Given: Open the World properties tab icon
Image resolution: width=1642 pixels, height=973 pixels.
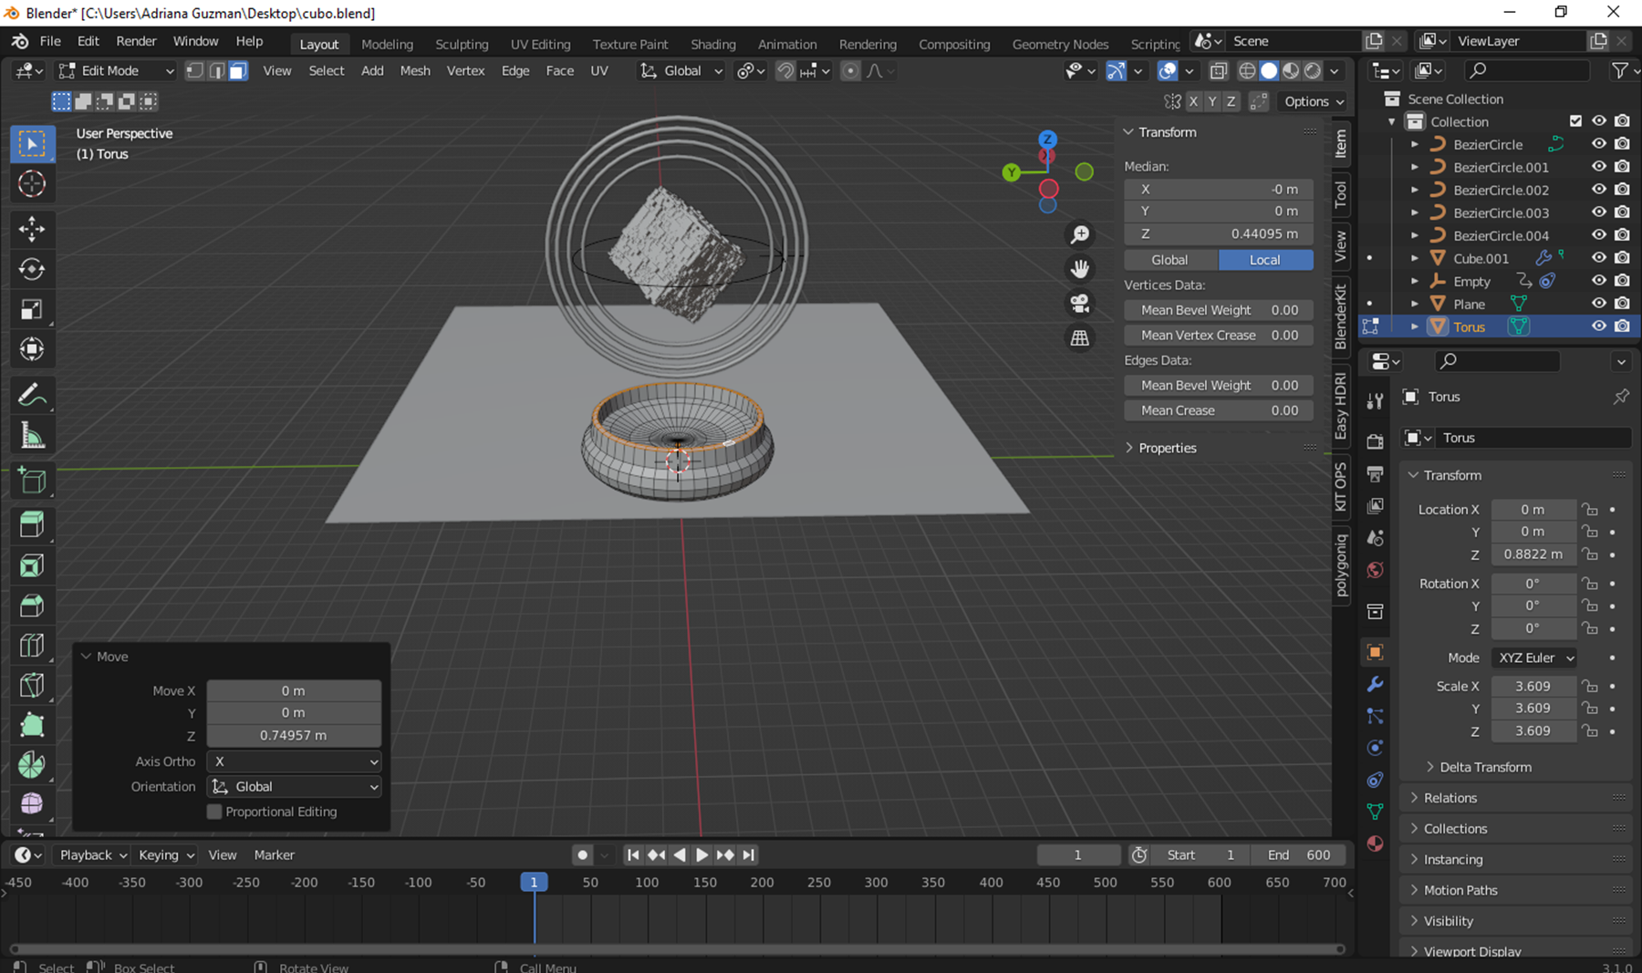Looking at the screenshot, I should pyautogui.click(x=1376, y=570).
